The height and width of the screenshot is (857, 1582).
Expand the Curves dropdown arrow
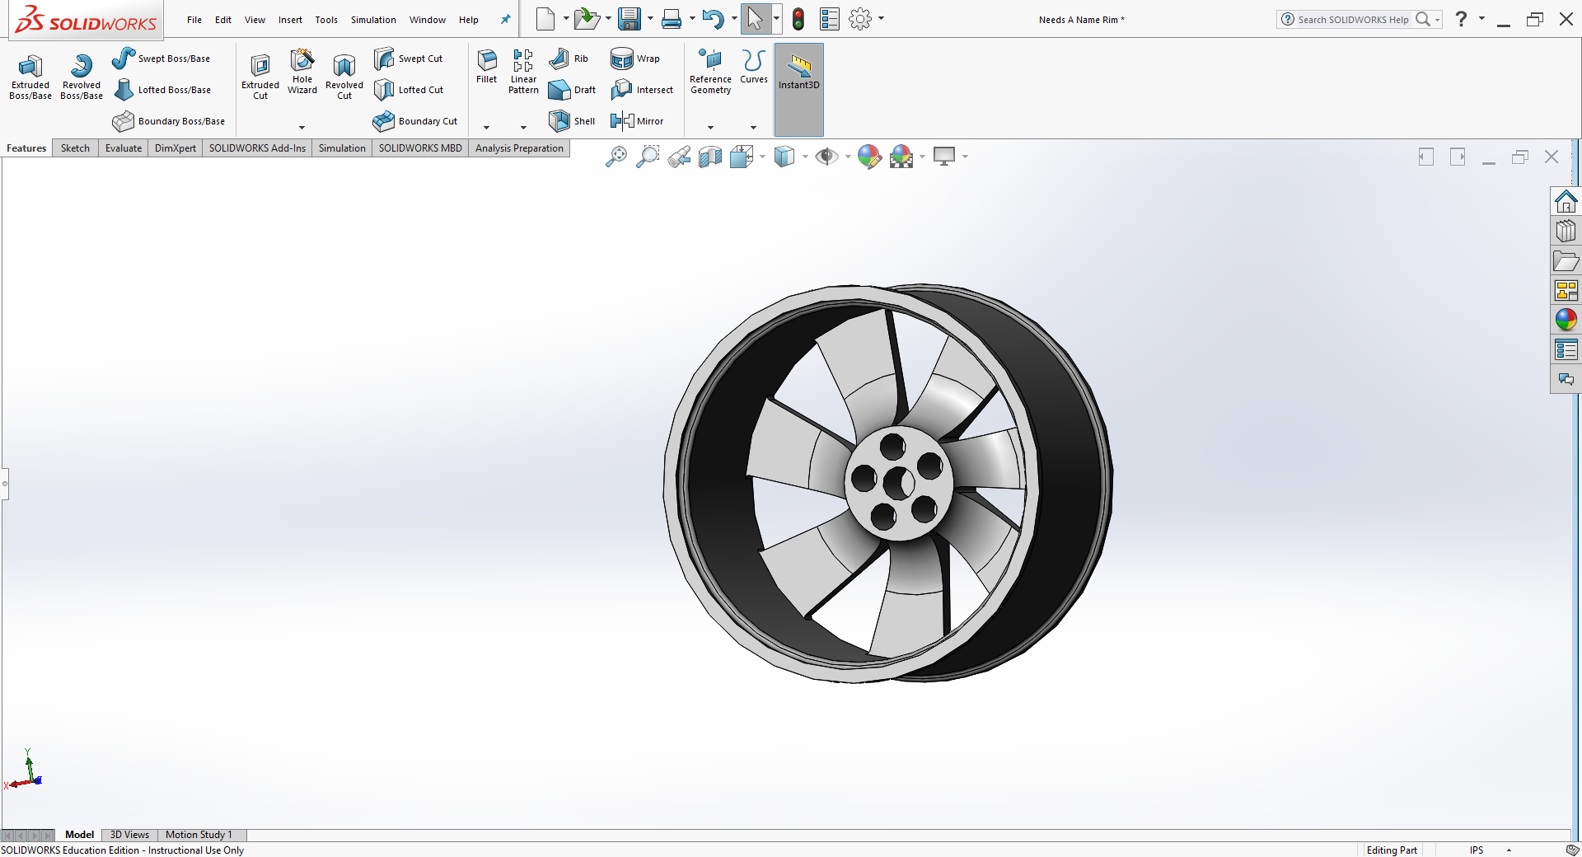[x=753, y=128]
